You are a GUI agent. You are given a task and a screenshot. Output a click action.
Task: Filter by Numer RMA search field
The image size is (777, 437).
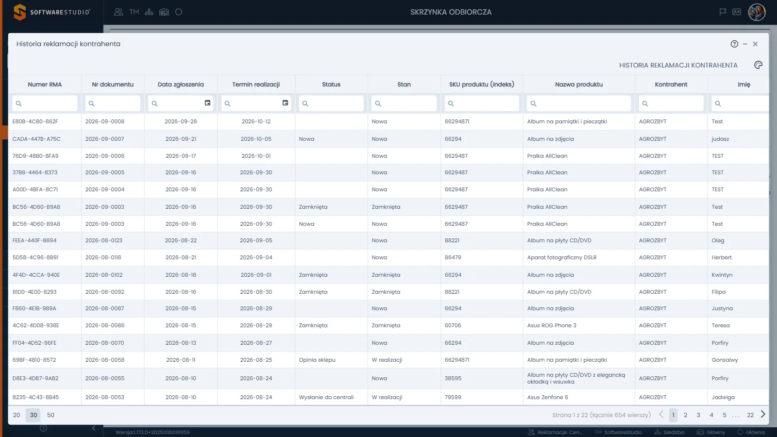tap(45, 103)
